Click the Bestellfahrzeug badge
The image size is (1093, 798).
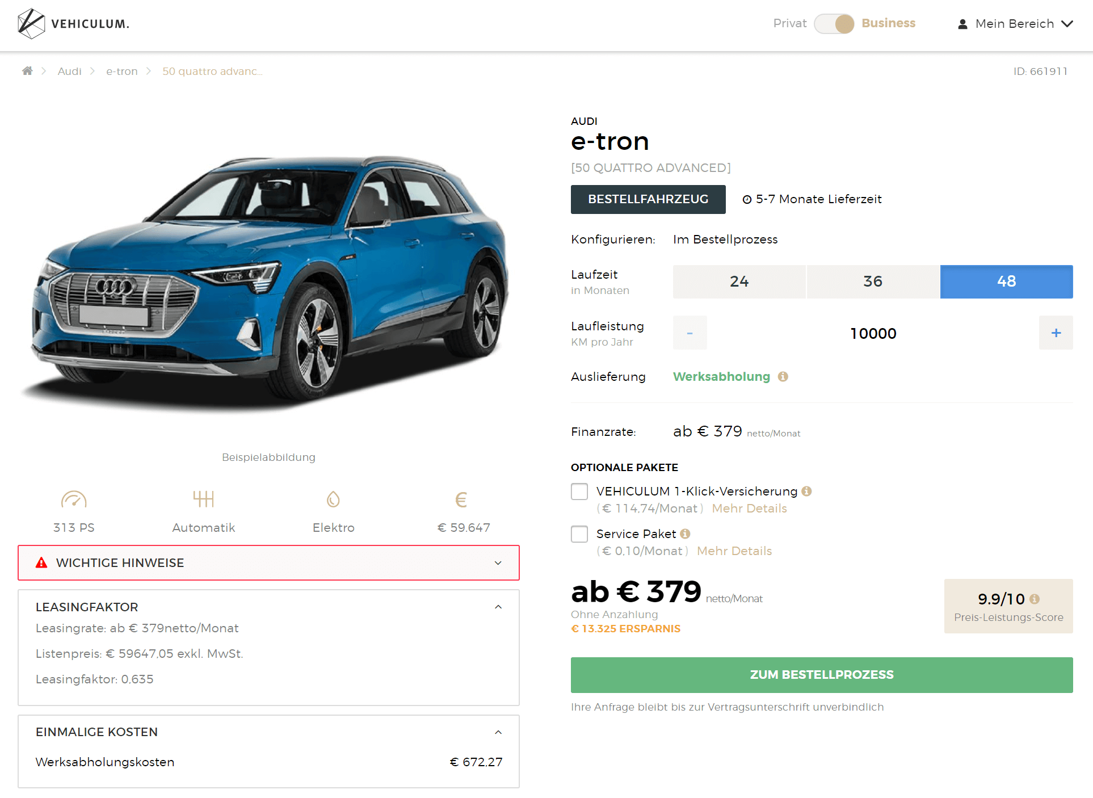click(648, 199)
